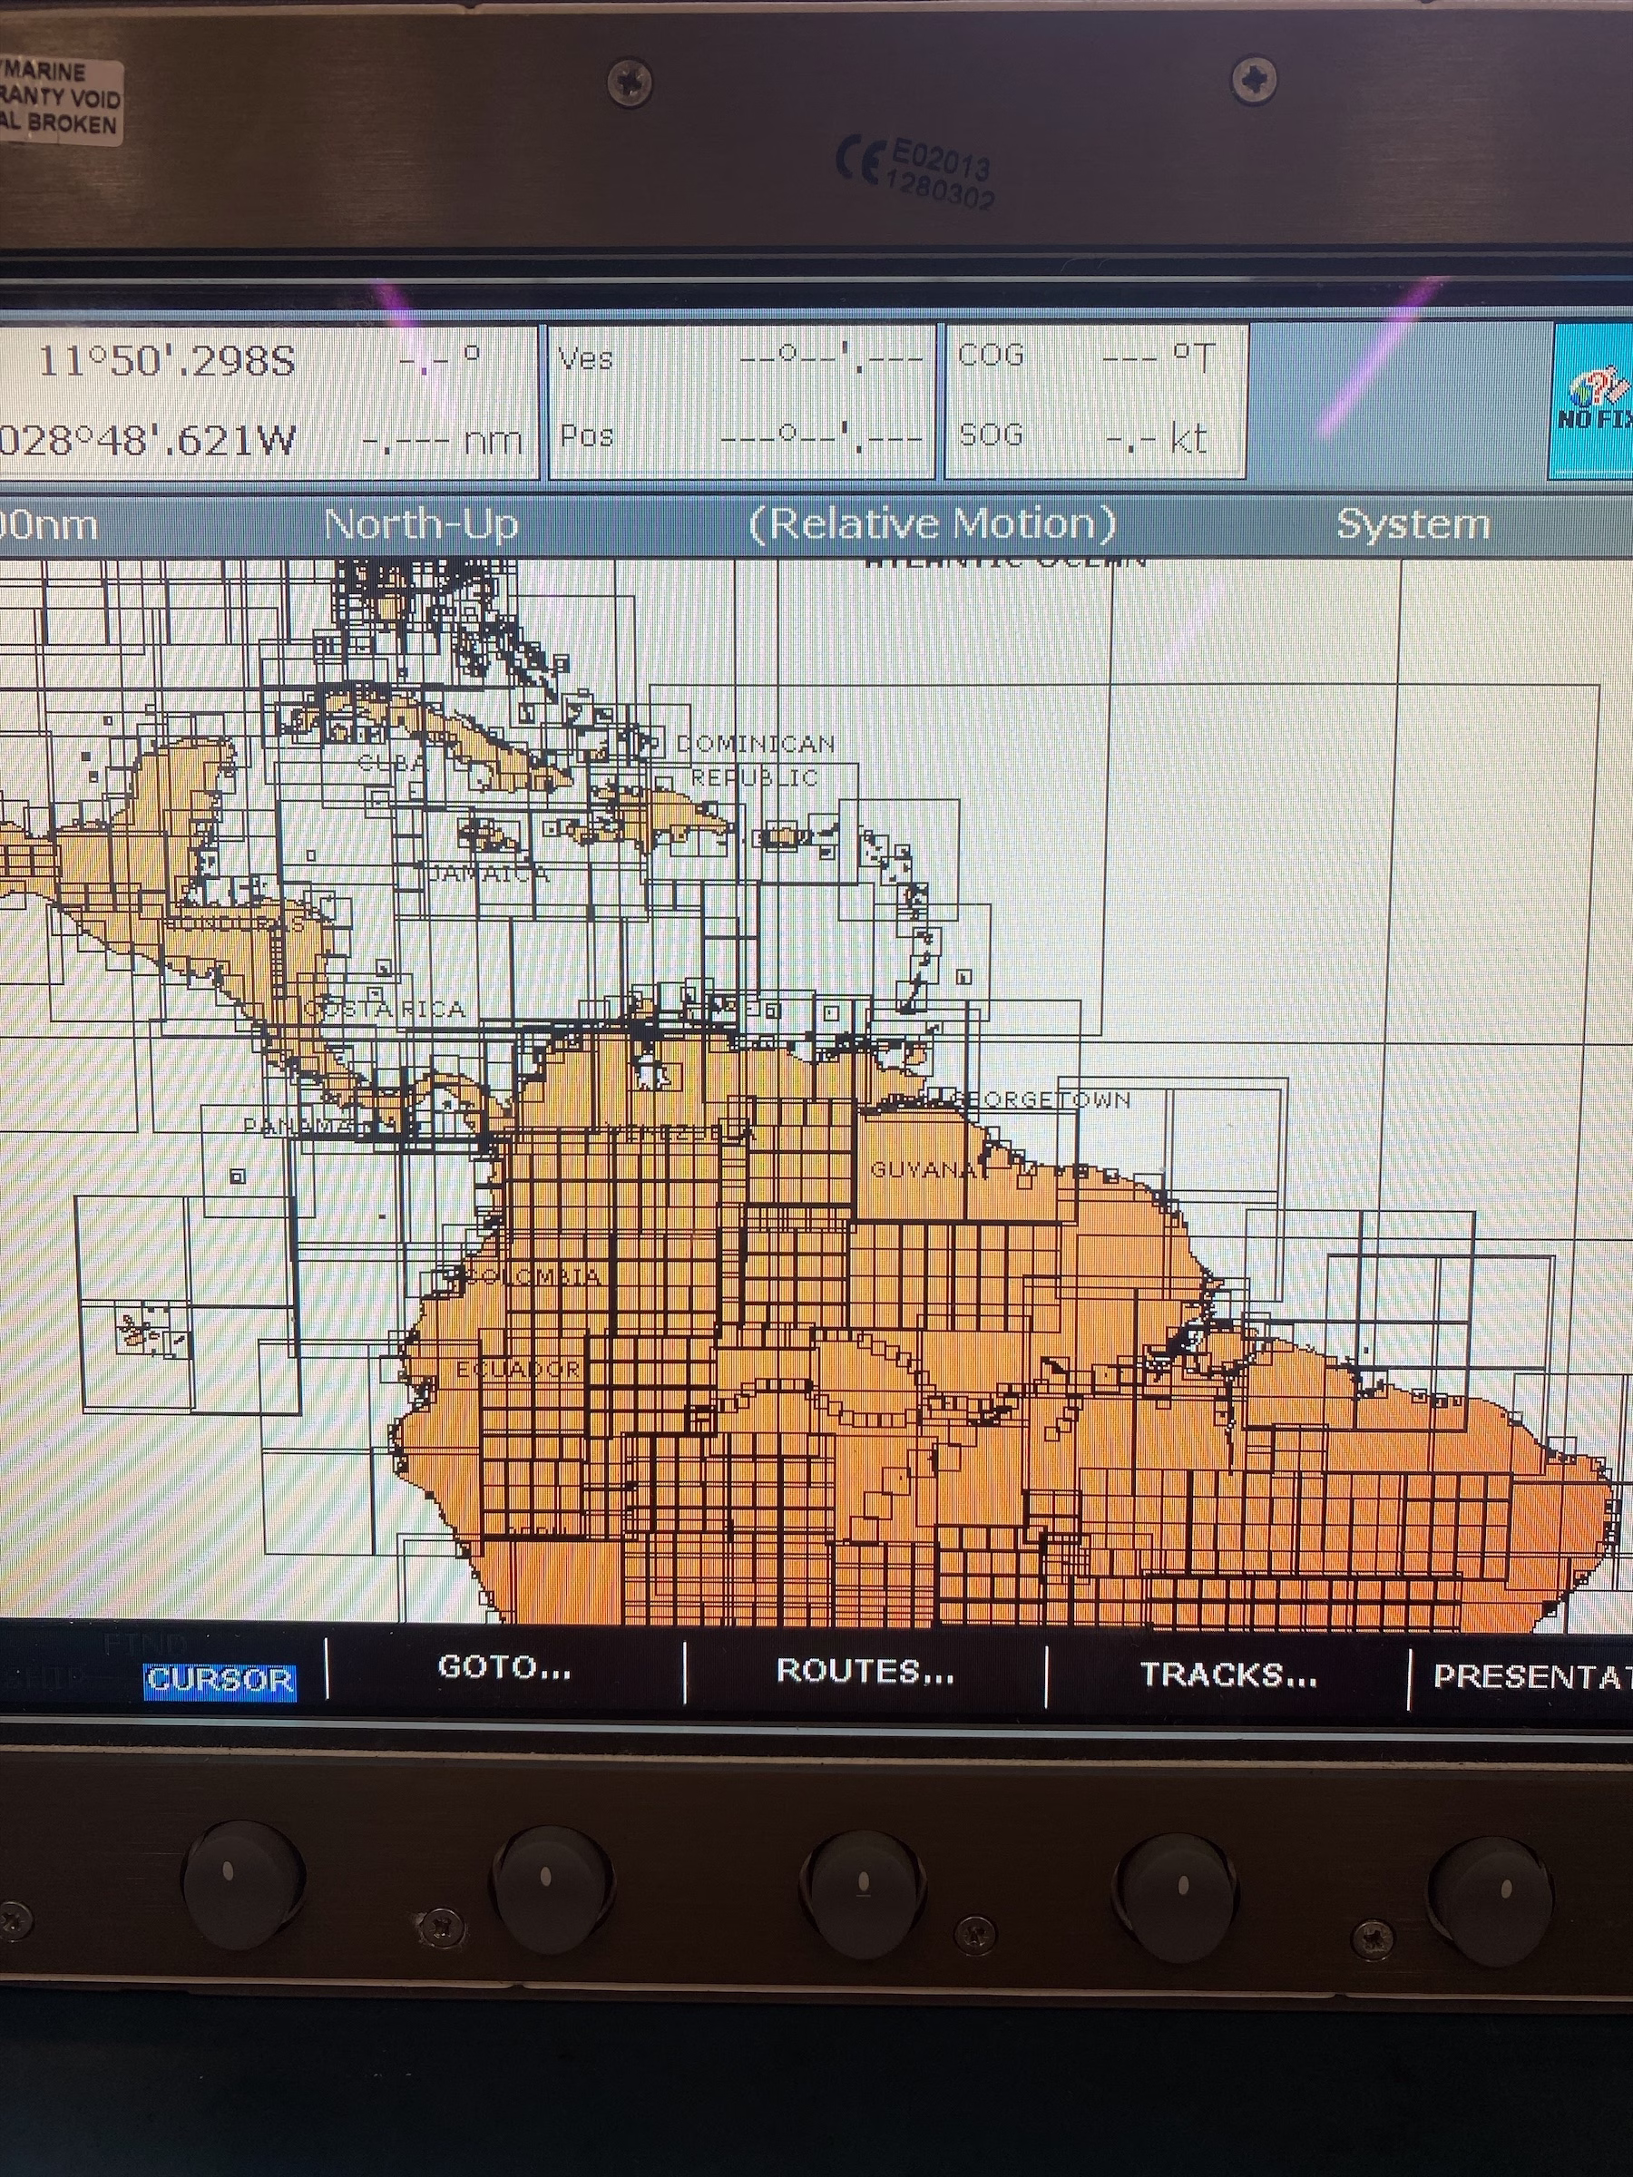The height and width of the screenshot is (2177, 1633).
Task: Click the cursor range nm readout
Action: click(x=442, y=440)
